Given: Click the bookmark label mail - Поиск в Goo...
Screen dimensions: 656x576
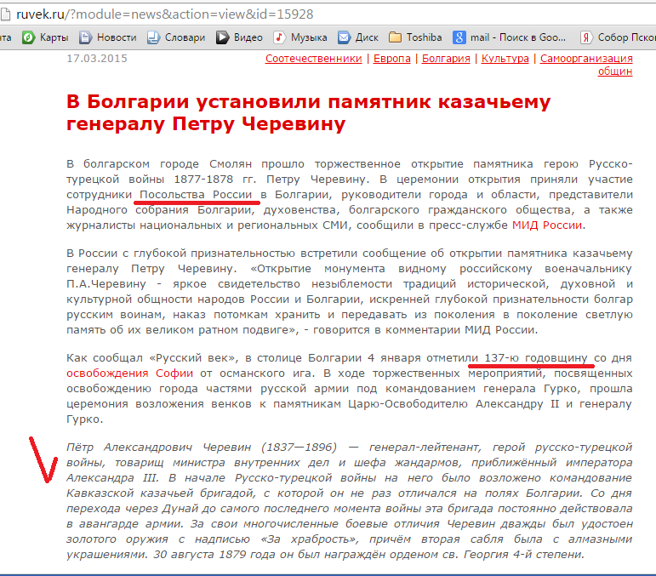Looking at the screenshot, I should coord(518,37).
